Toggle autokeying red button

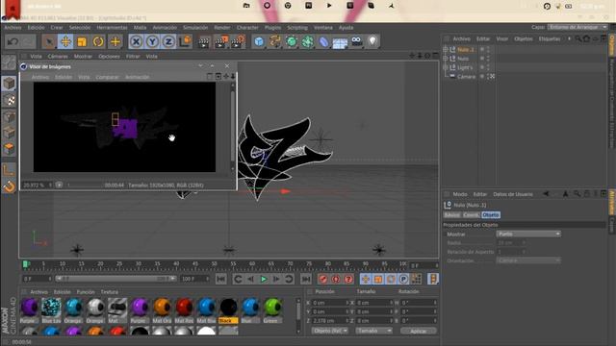point(336,279)
